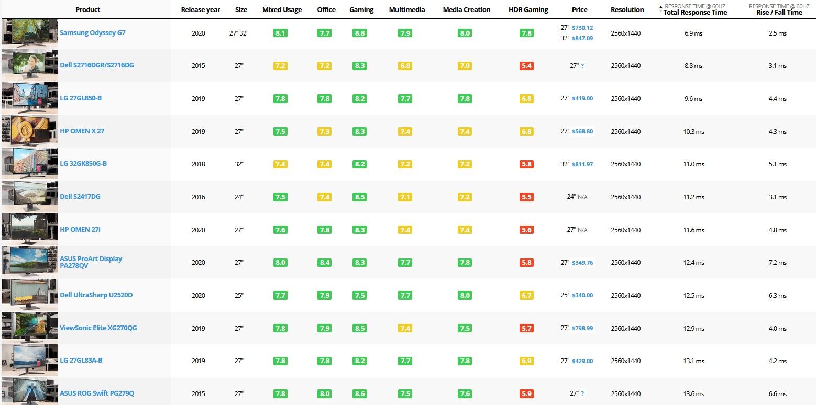The width and height of the screenshot is (816, 405).
Task: Click the 8.8 Gaming score badge for Odyssey G7
Action: pyautogui.click(x=359, y=33)
